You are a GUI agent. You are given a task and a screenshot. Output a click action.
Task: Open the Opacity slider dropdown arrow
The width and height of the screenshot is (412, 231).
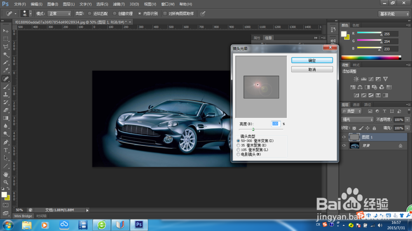(x=407, y=120)
